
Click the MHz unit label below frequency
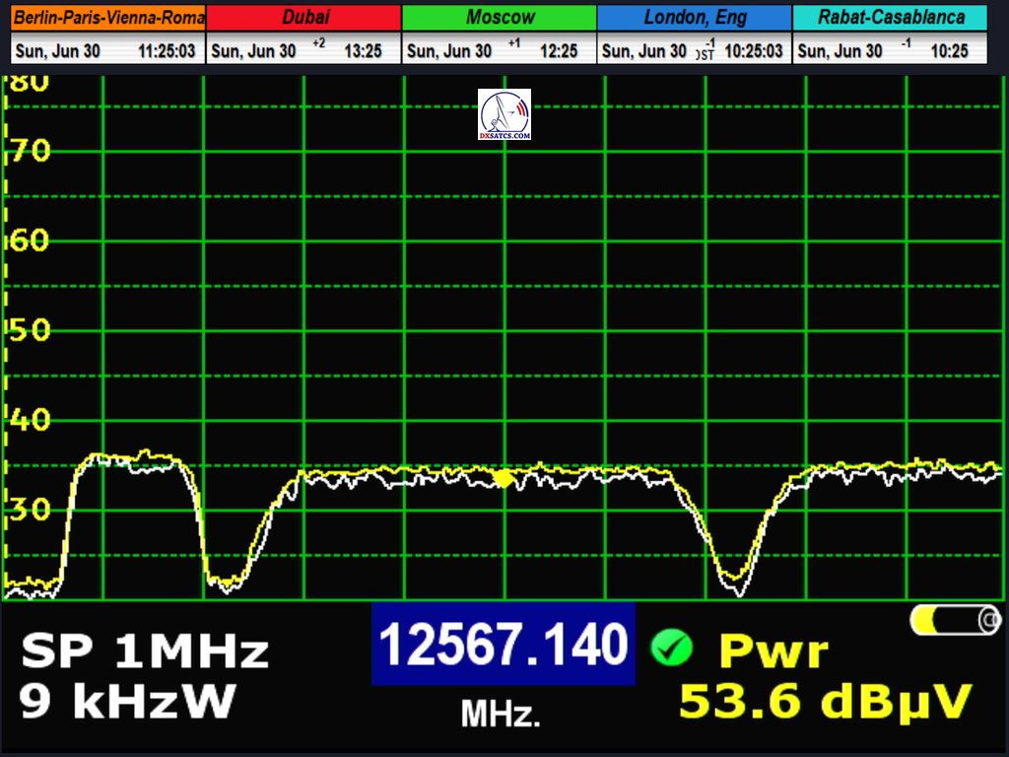[501, 715]
